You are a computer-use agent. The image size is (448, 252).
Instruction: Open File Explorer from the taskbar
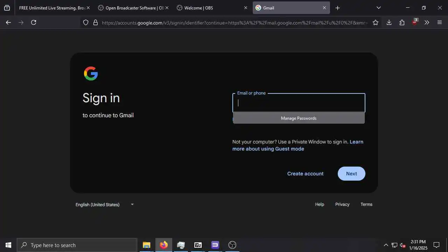pyautogui.click(x=146, y=245)
